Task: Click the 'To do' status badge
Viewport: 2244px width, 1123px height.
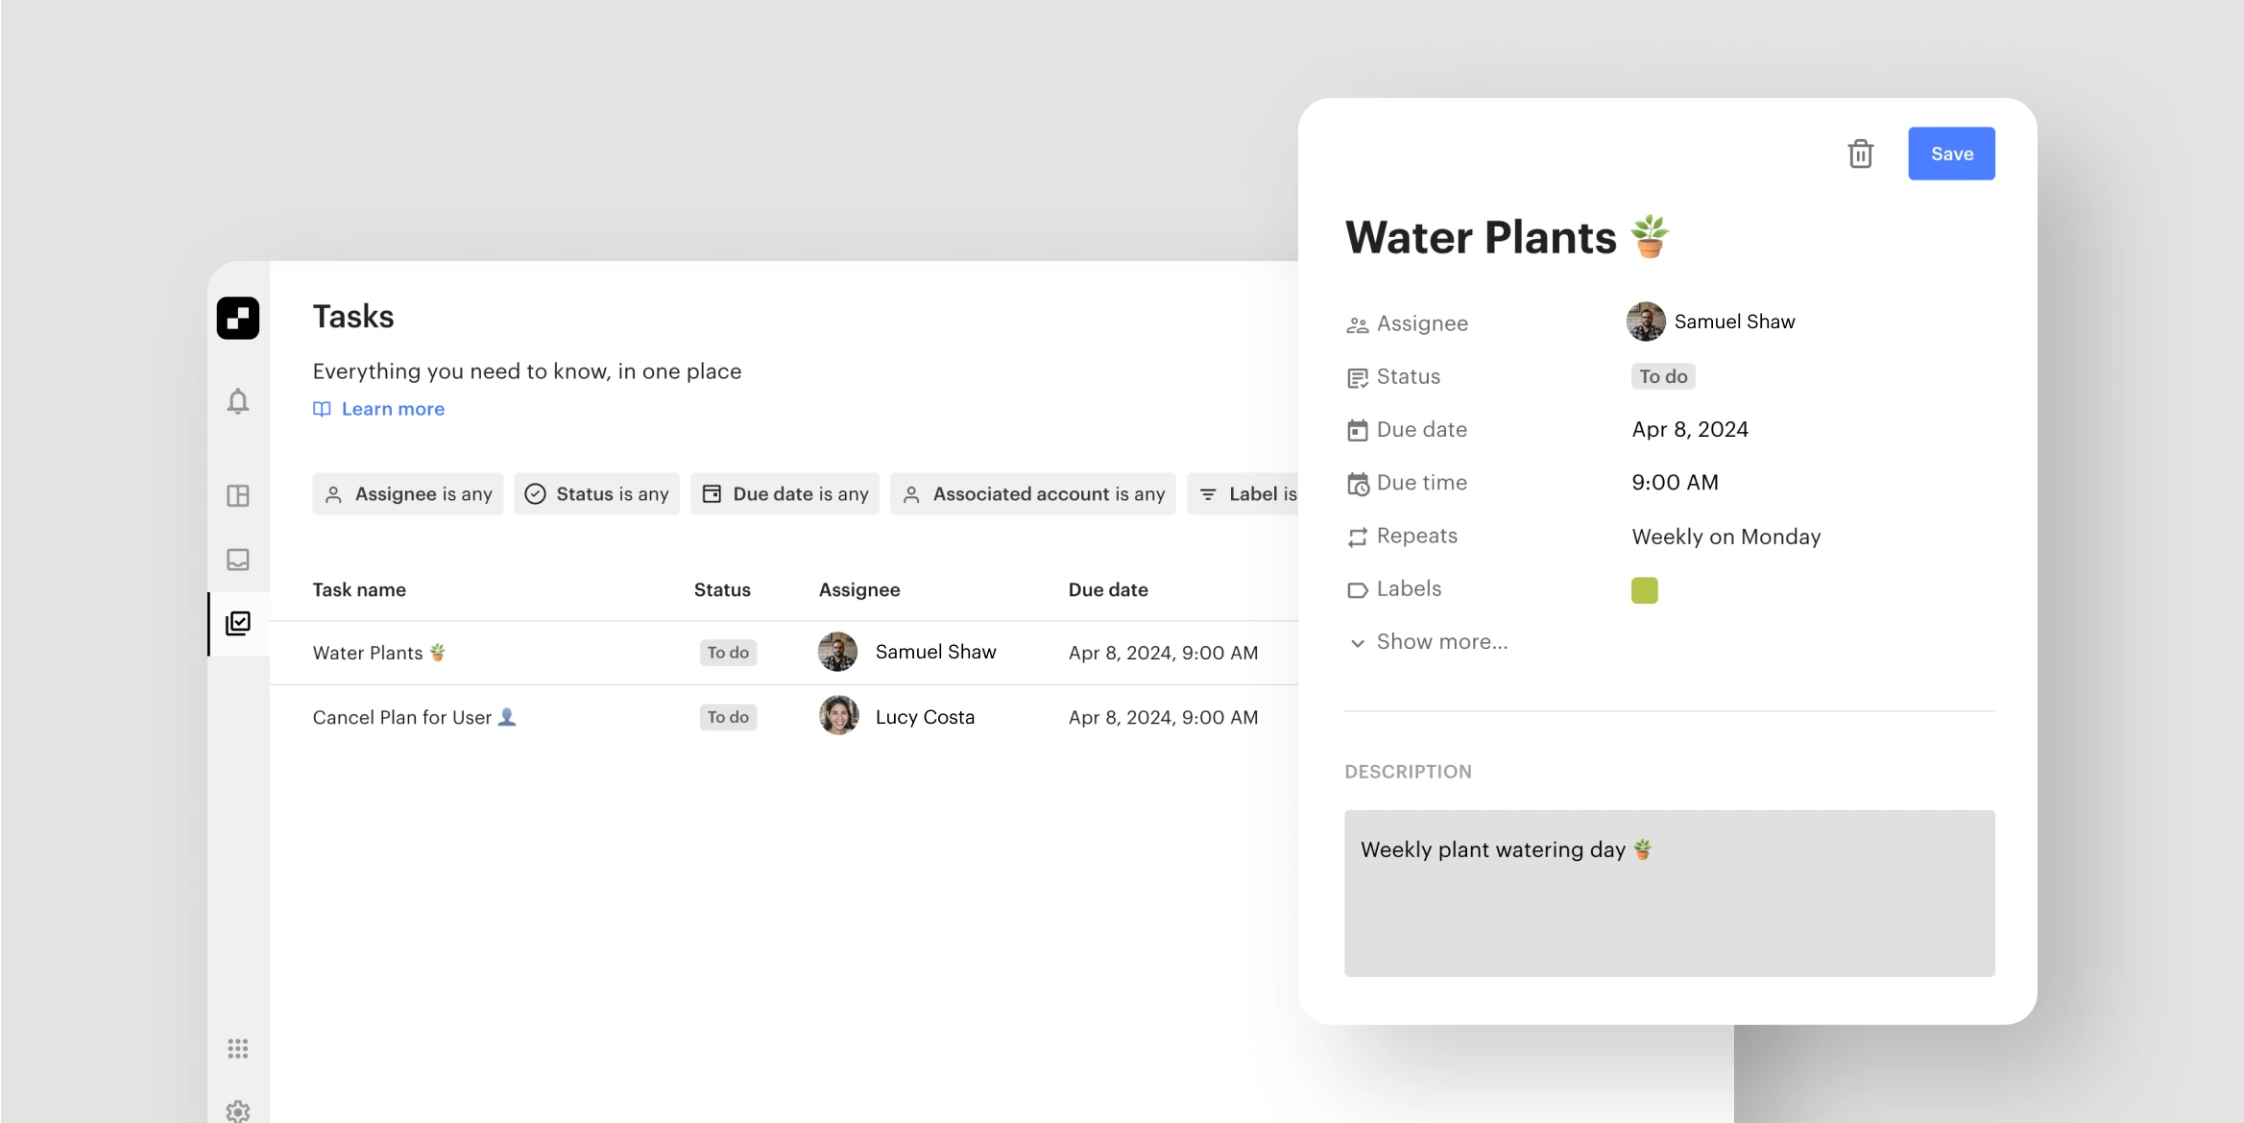Action: click(x=1662, y=375)
